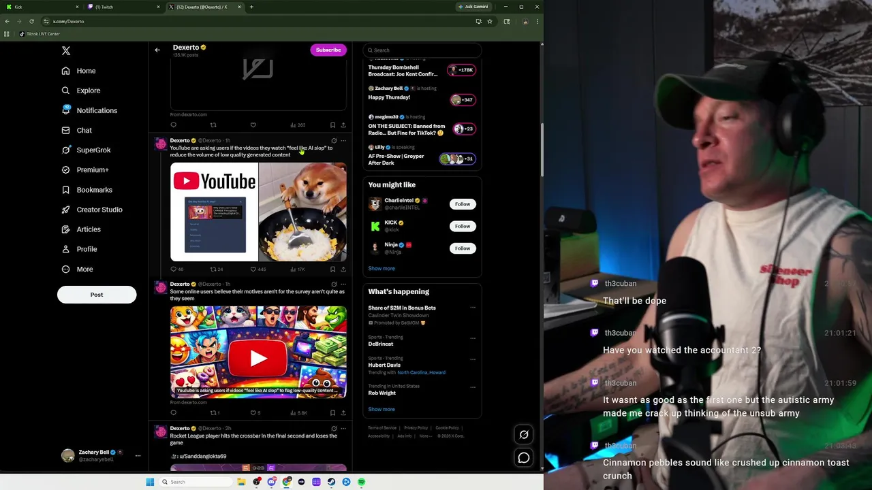Open Notifications in the sidebar
Viewport: 872px width, 490px height.
pos(89,110)
